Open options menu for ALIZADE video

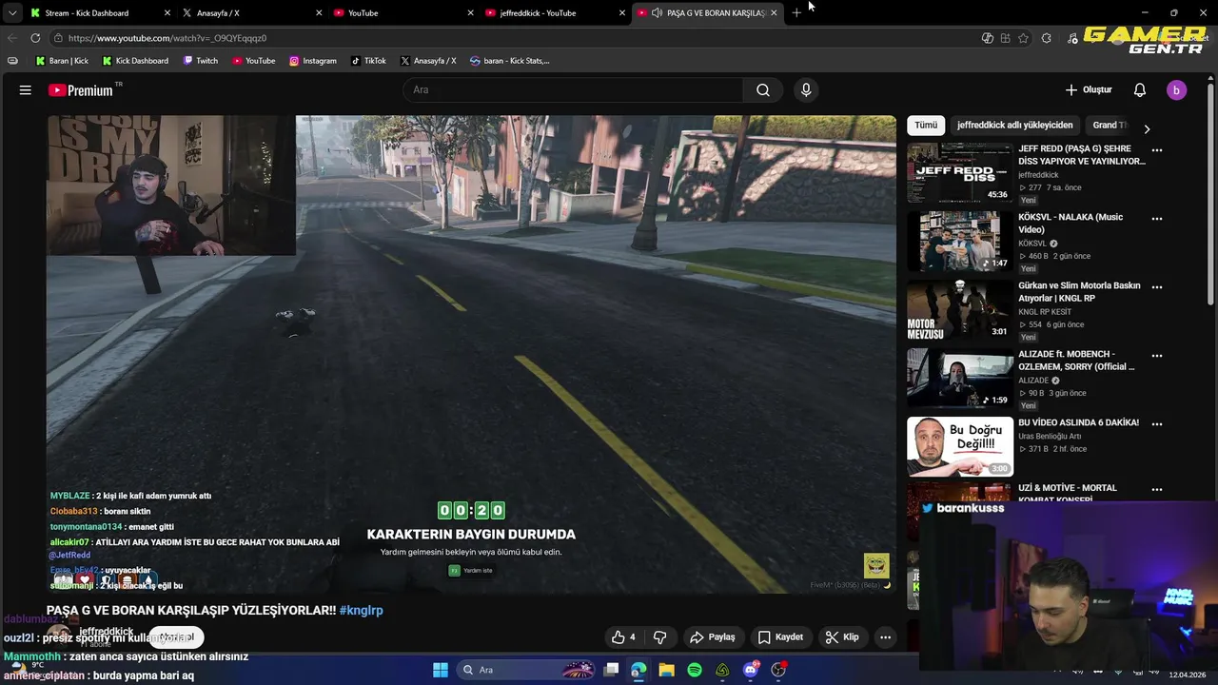[1157, 356]
